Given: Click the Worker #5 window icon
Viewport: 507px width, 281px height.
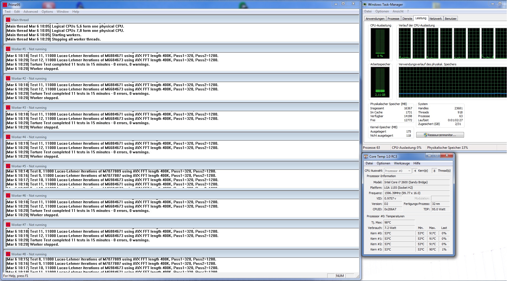Looking at the screenshot, I should [8, 166].
